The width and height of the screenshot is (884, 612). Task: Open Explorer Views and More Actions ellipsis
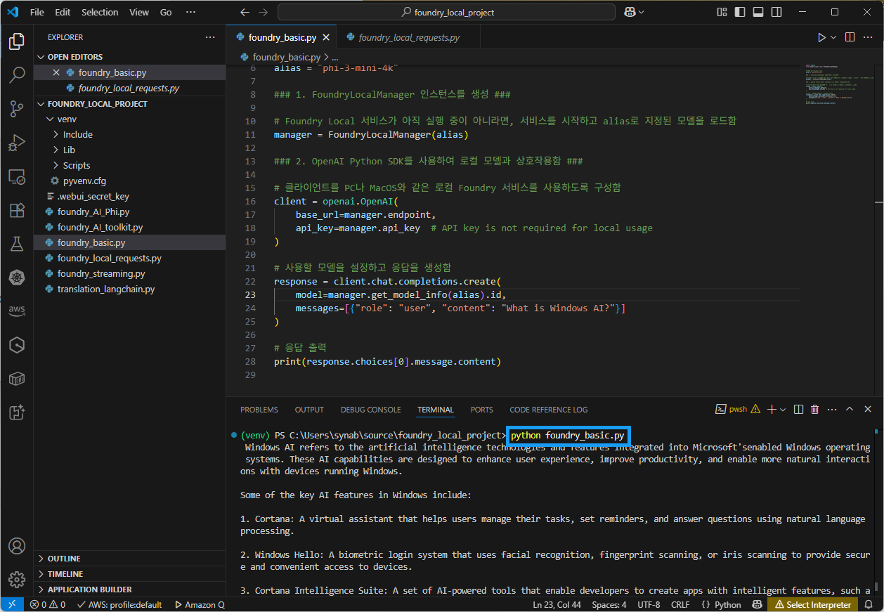[210, 37]
